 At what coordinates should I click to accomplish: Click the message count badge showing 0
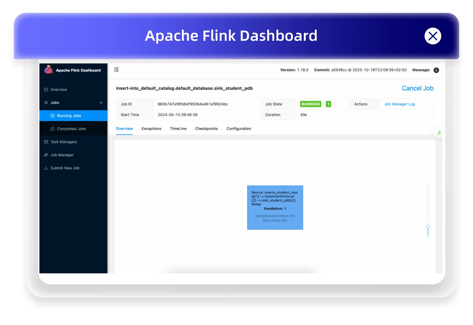click(436, 70)
